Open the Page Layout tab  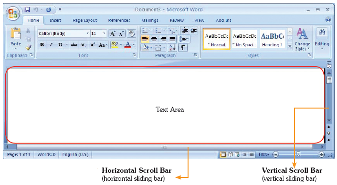[x=85, y=20]
